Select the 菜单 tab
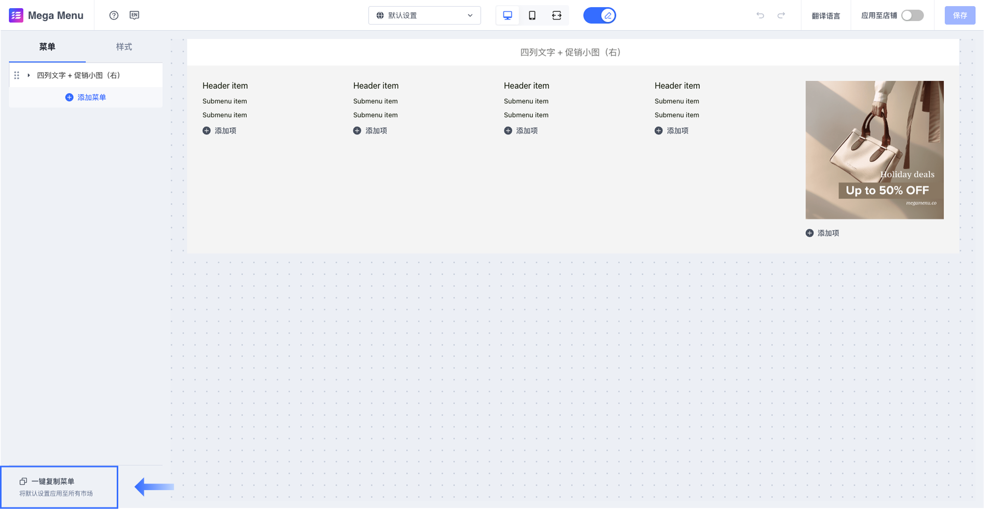The height and width of the screenshot is (509, 984). click(47, 47)
